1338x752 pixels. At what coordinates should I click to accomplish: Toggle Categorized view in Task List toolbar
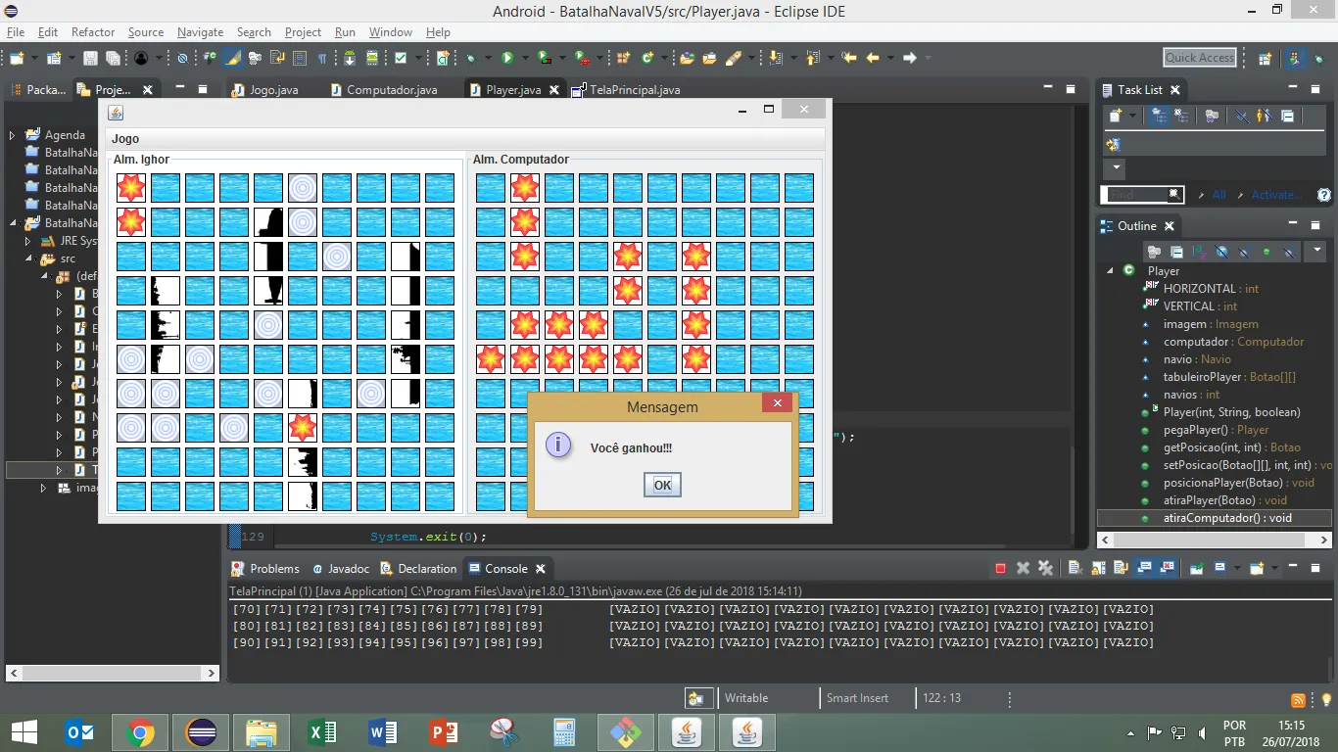point(1160,117)
